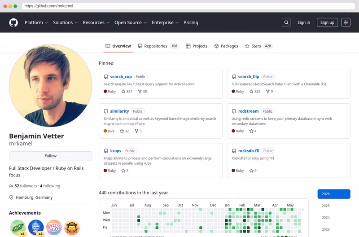Click the 'mrkamel' username text
The height and width of the screenshot is (237, 359).
pos(21,144)
